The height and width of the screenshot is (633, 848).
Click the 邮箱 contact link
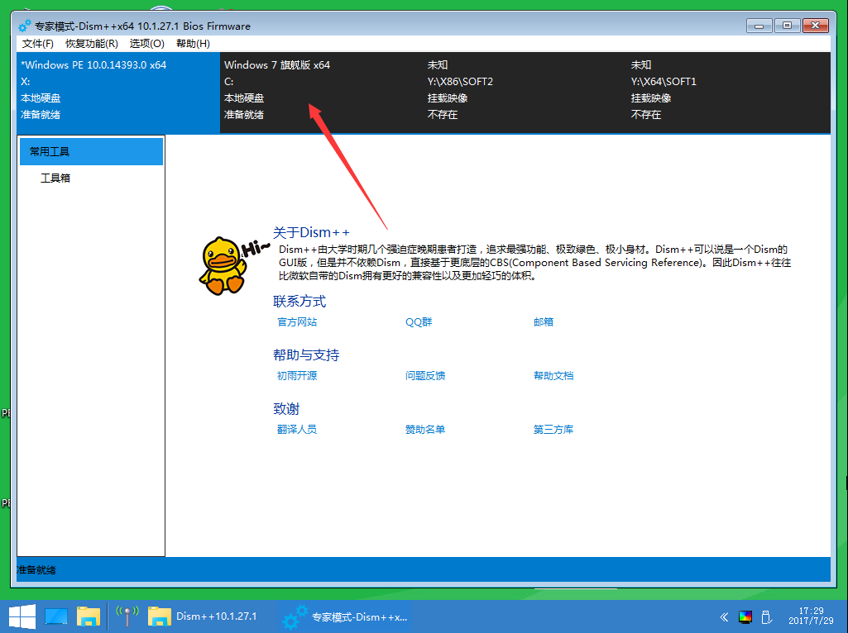(x=544, y=322)
